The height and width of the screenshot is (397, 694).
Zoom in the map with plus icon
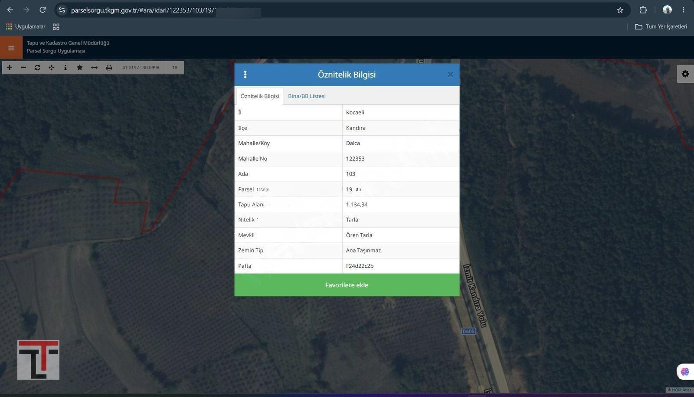10,68
